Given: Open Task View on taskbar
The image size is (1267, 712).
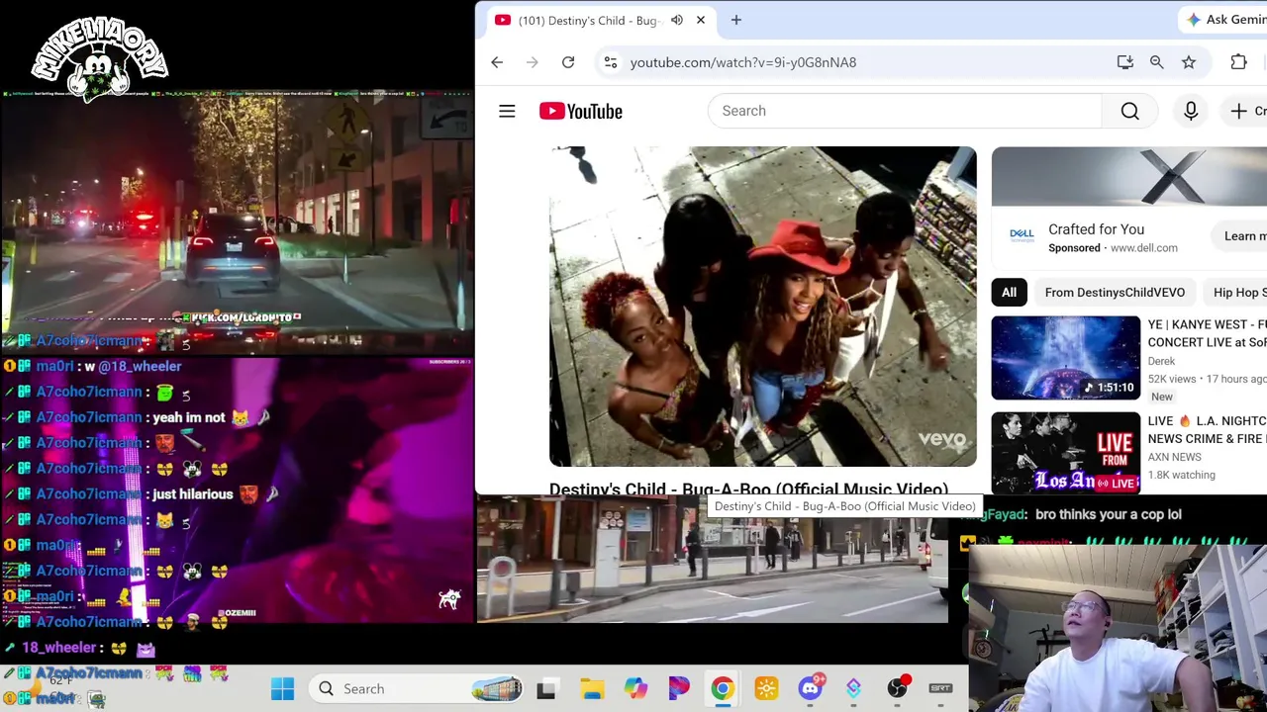Looking at the screenshot, I should click(x=546, y=688).
